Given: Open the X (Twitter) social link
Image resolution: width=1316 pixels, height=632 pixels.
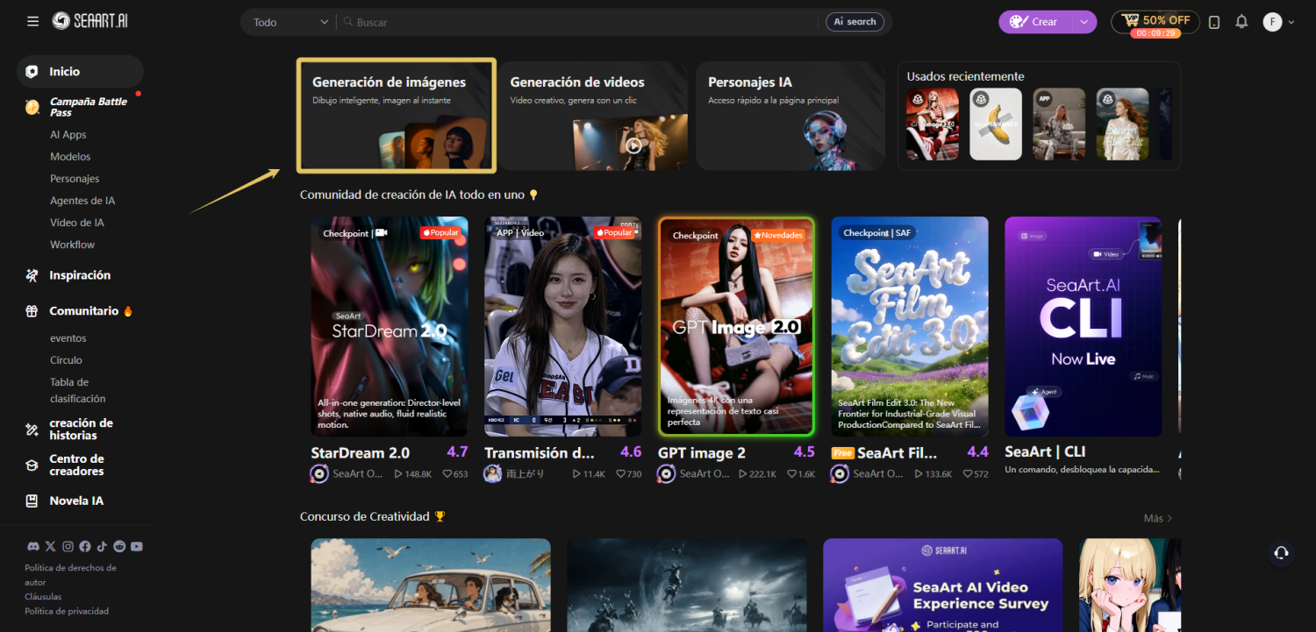Looking at the screenshot, I should point(50,546).
